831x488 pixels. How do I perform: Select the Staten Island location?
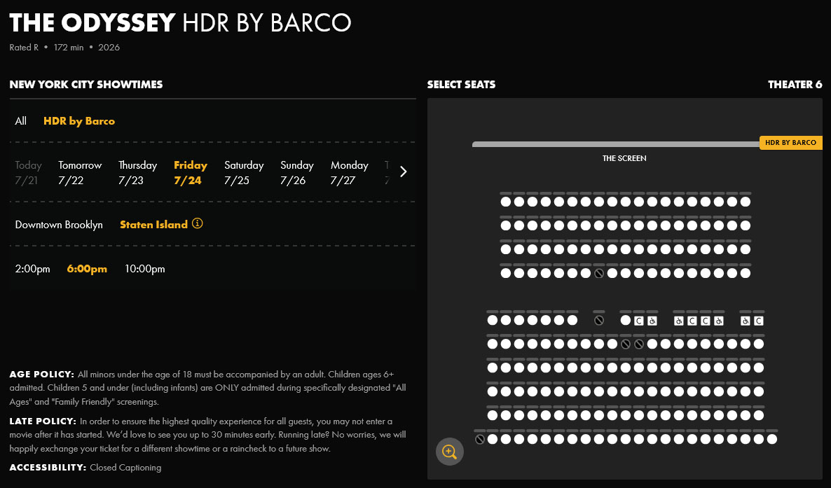[153, 225]
